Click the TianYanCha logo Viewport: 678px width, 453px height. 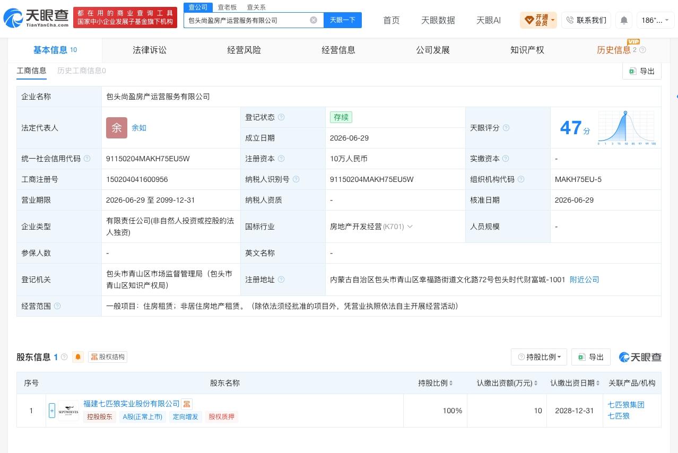36,18
